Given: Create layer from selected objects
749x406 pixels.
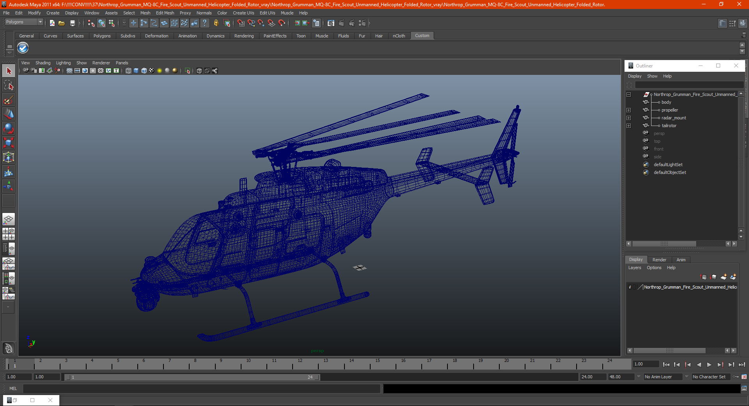Looking at the screenshot, I should point(733,277).
